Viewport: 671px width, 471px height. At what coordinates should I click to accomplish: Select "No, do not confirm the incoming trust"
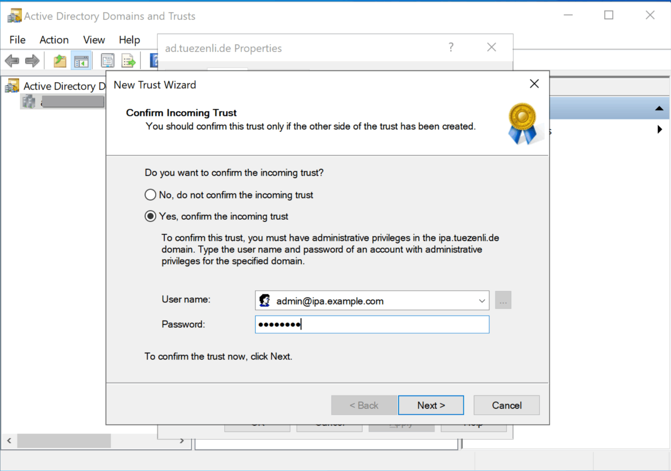pos(150,195)
